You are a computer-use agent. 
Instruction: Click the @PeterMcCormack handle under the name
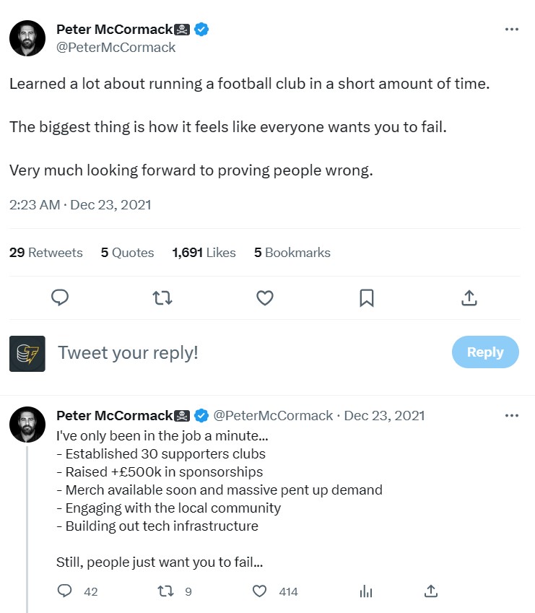point(116,48)
